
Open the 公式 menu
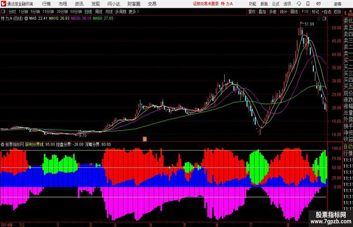coord(275,4)
